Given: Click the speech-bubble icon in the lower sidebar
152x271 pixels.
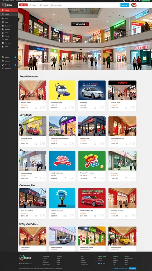Looking at the screenshot, I should pyautogui.click(x=3, y=65).
